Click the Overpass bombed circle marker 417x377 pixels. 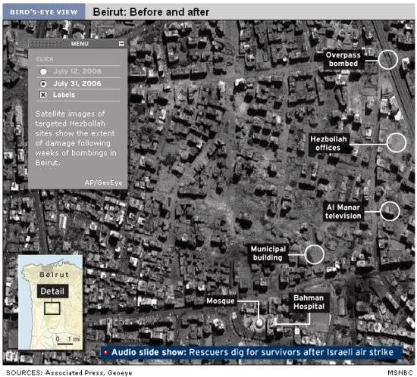tap(387, 60)
